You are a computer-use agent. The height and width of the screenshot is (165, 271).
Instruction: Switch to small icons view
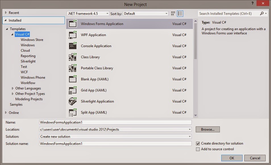[173, 13]
